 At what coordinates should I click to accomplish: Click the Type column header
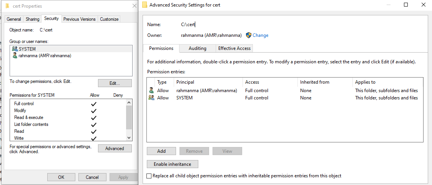pos(164,82)
